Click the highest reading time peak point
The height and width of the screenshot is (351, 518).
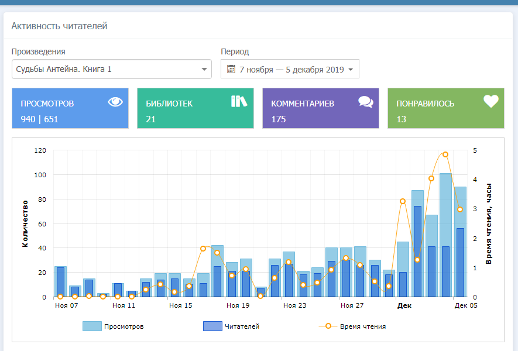coord(445,154)
